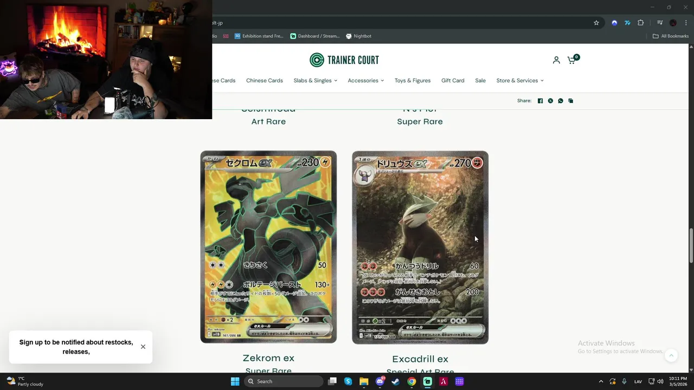Open File Explorer from the taskbar
Screen dimensions: 694x390
click(x=364, y=381)
